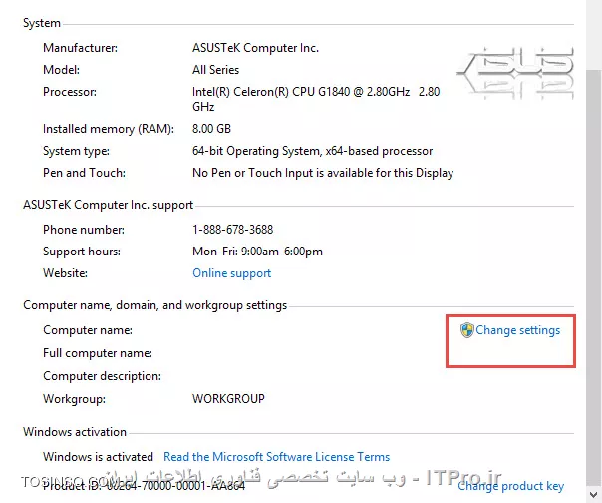The width and height of the screenshot is (602, 503).
Task: Select the Mon-Fri: 9:00am-6:00pm support hours
Action: tap(257, 251)
